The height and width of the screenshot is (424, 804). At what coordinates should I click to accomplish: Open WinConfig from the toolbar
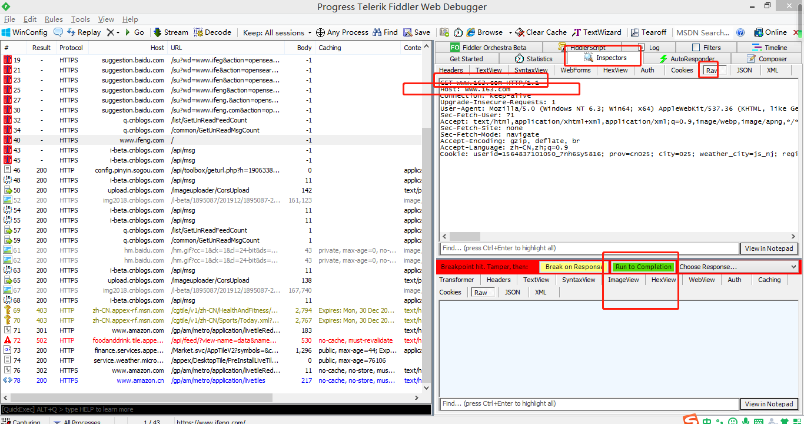click(24, 32)
